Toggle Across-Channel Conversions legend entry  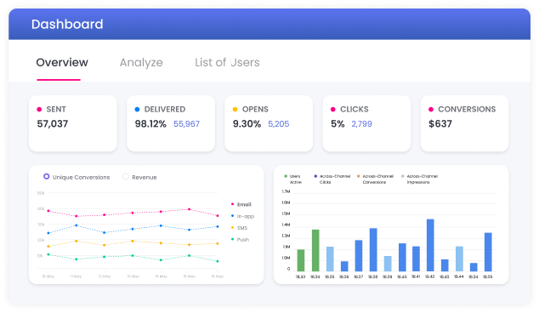click(375, 179)
